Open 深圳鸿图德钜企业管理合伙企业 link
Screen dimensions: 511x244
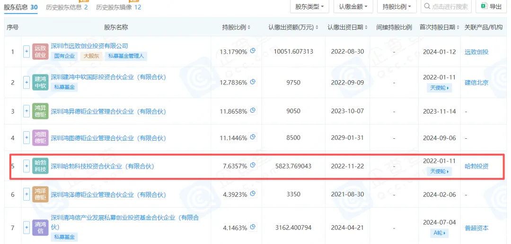[108, 138]
